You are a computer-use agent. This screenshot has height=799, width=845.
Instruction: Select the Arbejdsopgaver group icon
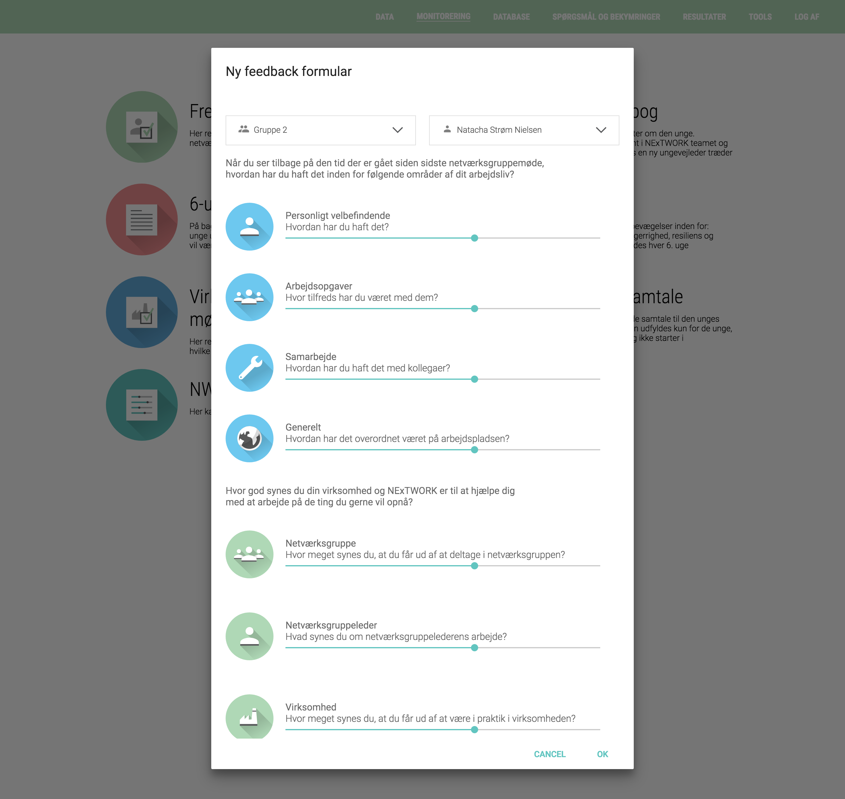coord(250,297)
